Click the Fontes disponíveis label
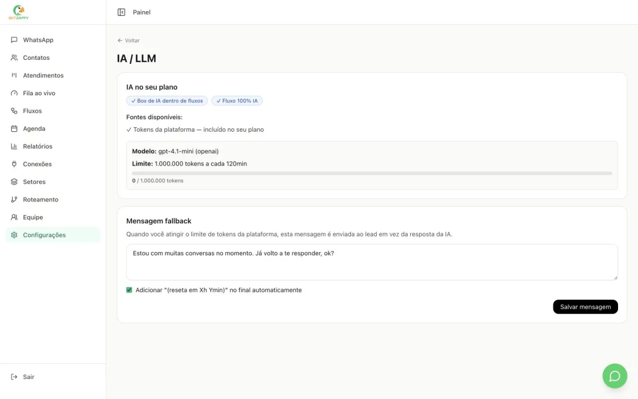This screenshot has height=399, width=638. (x=155, y=117)
